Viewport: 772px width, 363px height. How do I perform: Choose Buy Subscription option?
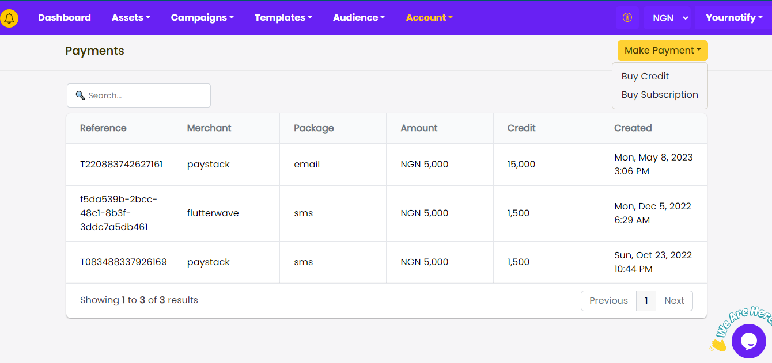coord(660,95)
